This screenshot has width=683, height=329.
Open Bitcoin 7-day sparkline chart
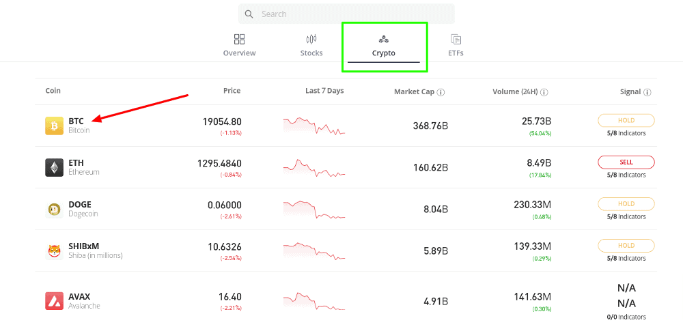[314, 126]
